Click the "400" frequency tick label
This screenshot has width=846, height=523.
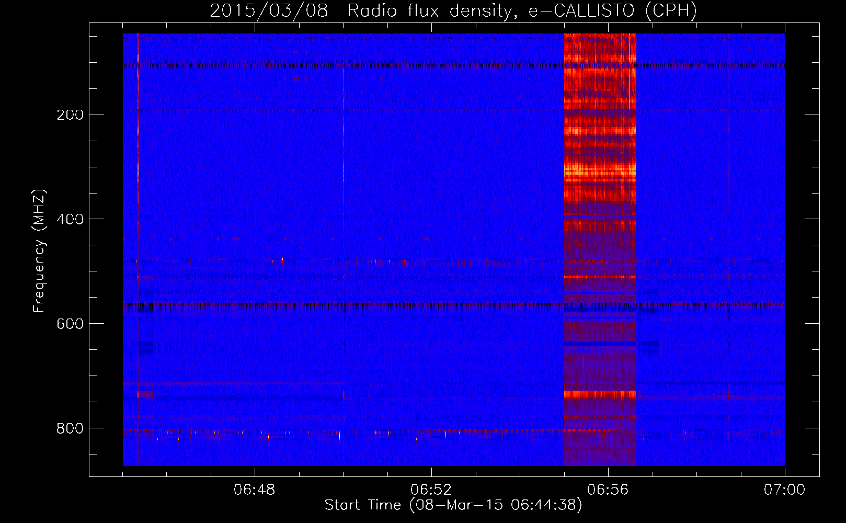(x=70, y=220)
